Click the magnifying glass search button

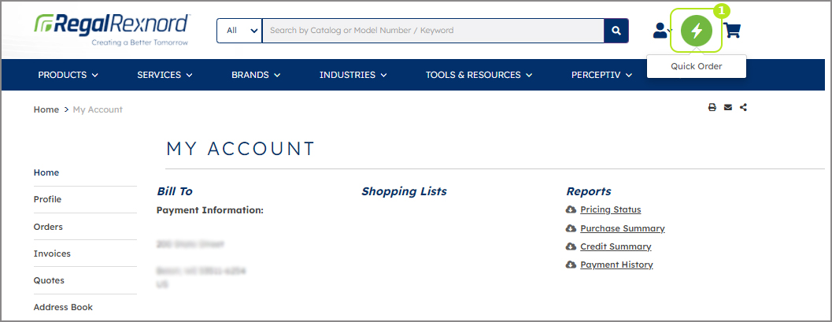tap(616, 31)
